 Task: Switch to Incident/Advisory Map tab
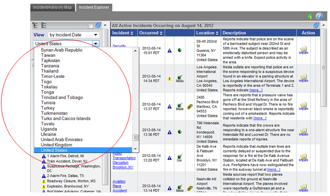pyautogui.click(x=52, y=7)
